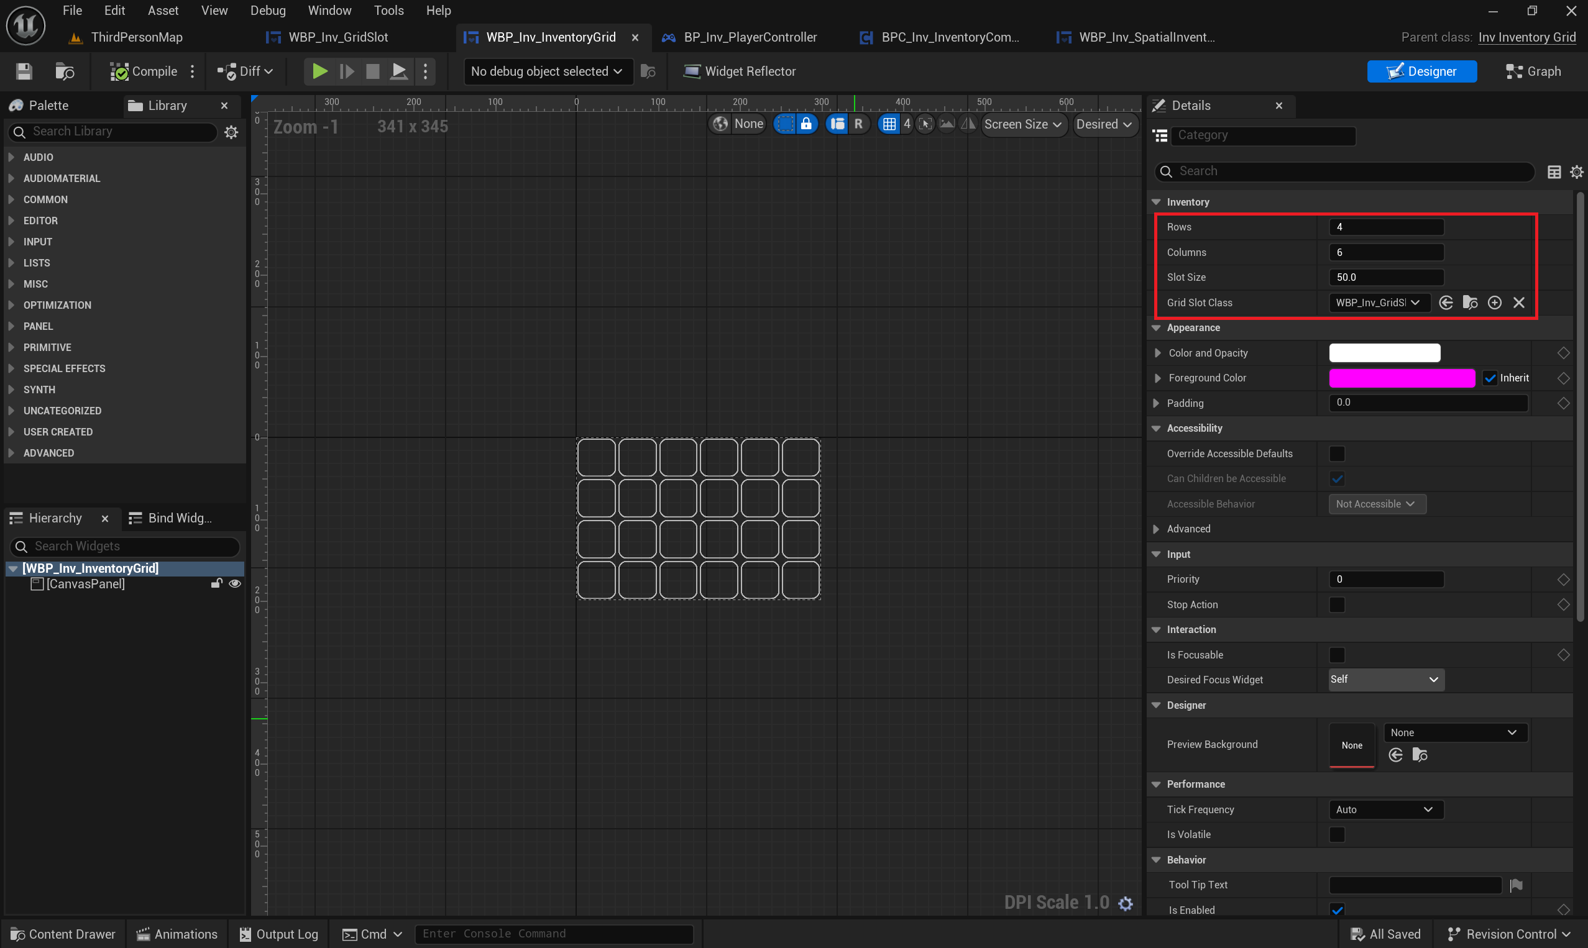Switch to the WBP_Inv_GridSlot tab
1588x948 pixels.
point(337,37)
